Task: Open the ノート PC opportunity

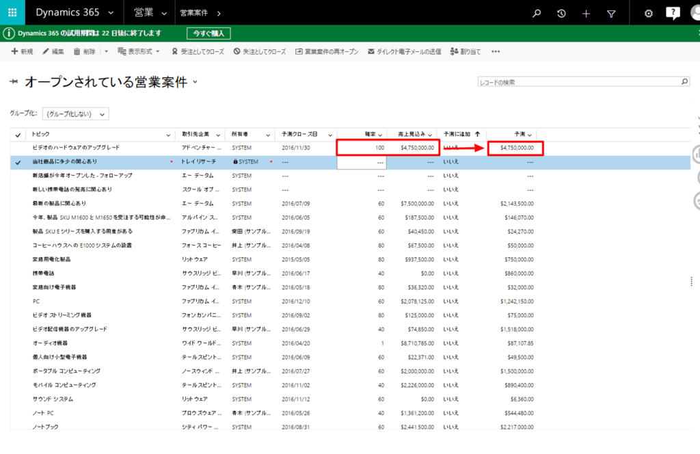Action: (43, 413)
